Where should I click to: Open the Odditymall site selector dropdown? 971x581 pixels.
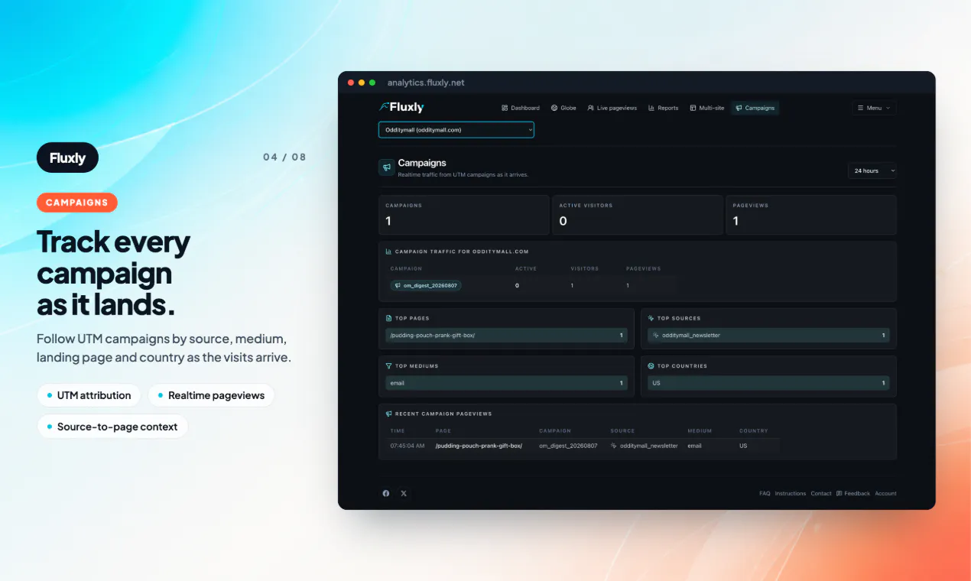(456, 130)
